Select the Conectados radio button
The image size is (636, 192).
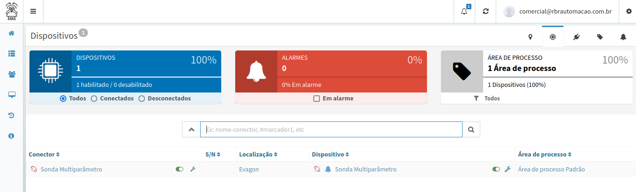click(94, 99)
